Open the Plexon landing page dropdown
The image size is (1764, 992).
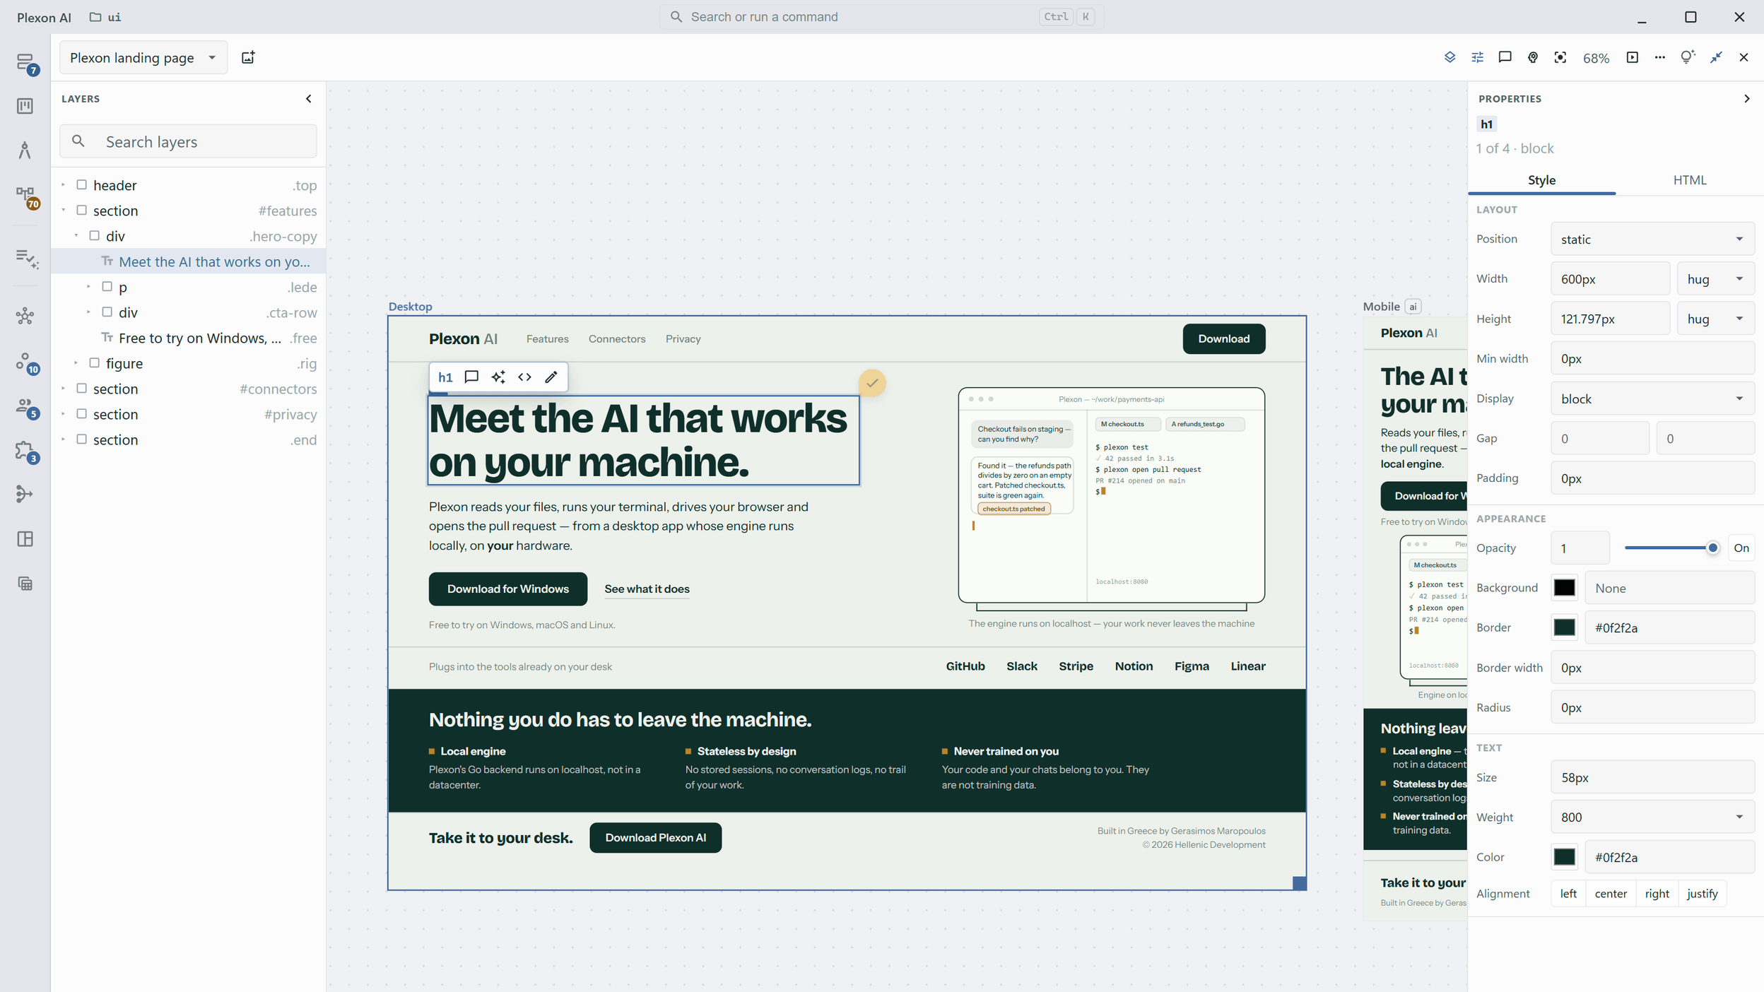click(x=143, y=57)
